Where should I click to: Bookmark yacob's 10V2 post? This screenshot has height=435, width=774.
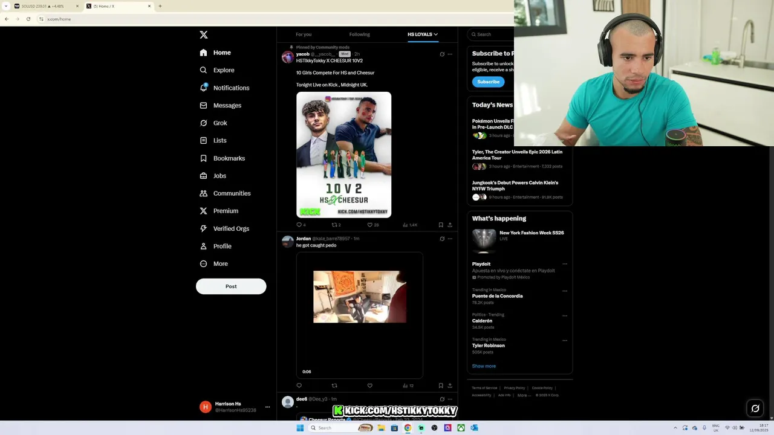pos(441,225)
